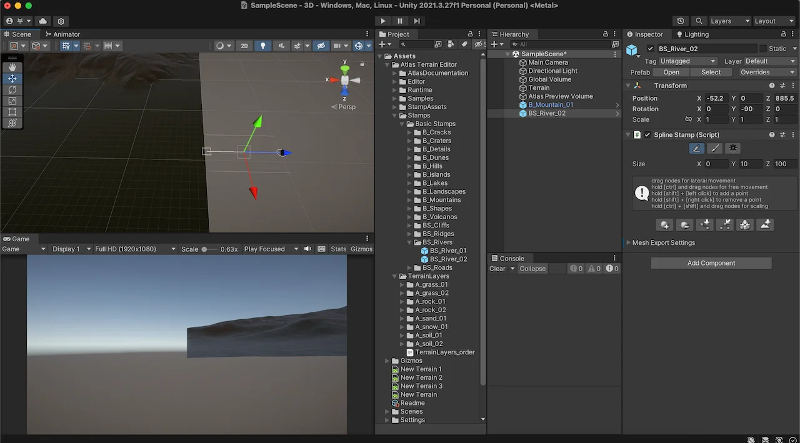Disable the Spline Stamp script checkbox

tap(647, 135)
